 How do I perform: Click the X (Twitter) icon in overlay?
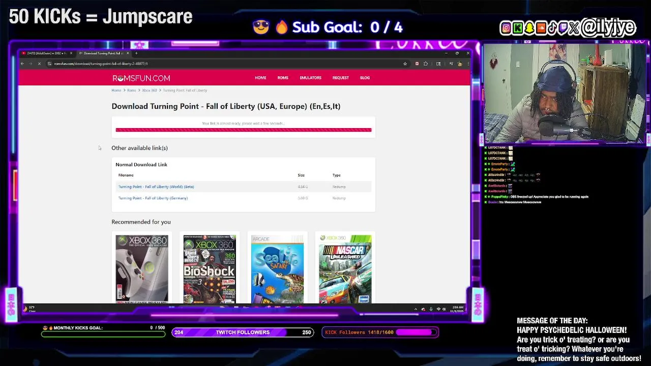574,28
